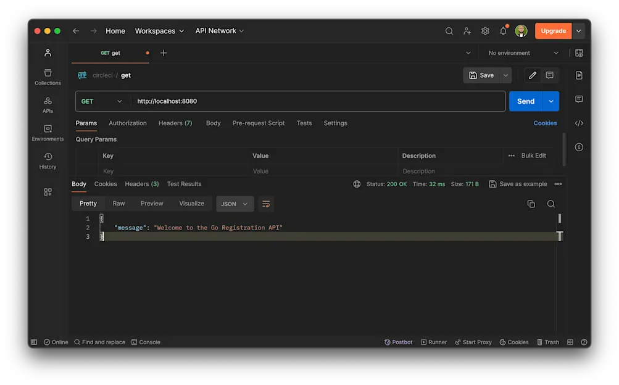
Task: Click the Send button
Action: click(525, 101)
